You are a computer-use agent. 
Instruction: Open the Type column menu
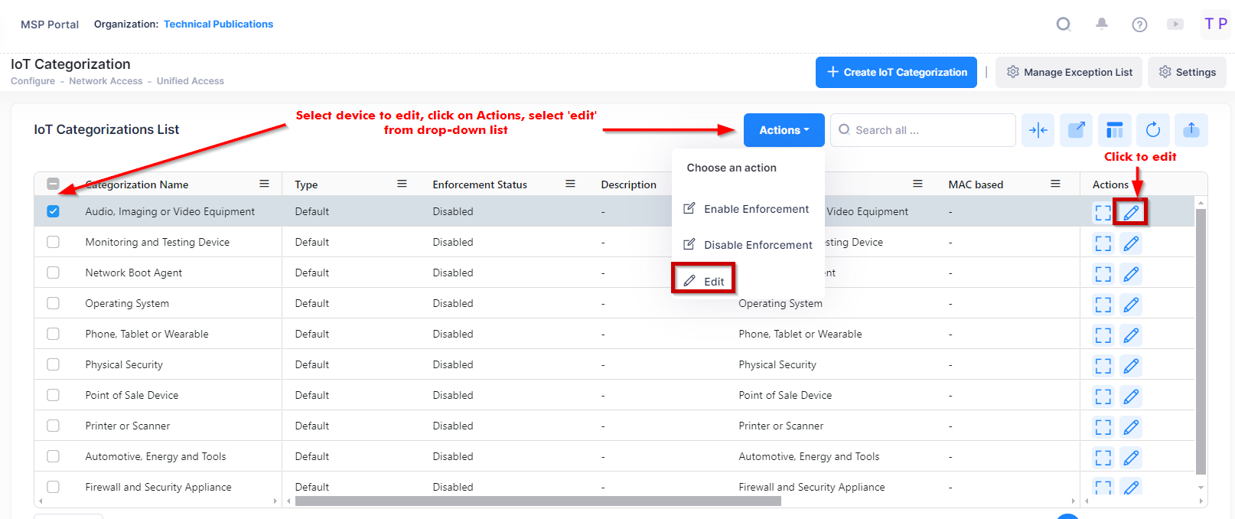click(x=402, y=184)
